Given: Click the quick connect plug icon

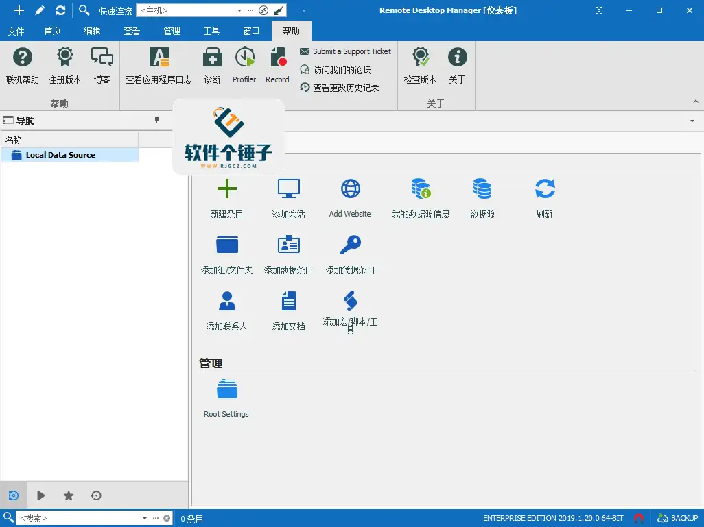Looking at the screenshot, I should [x=279, y=10].
